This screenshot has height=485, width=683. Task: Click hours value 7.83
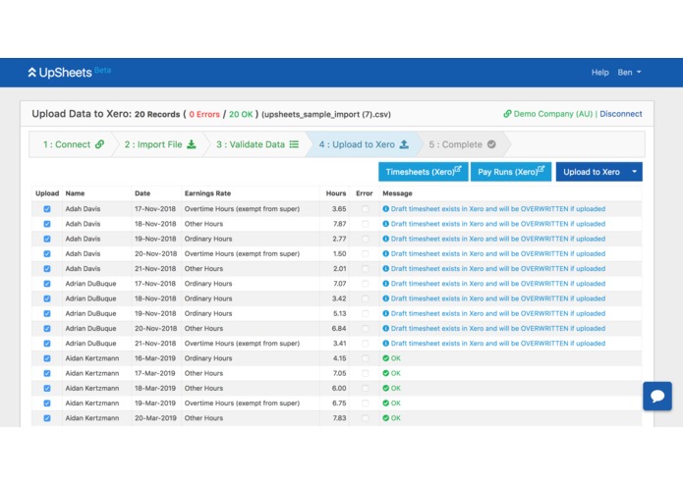(x=339, y=418)
